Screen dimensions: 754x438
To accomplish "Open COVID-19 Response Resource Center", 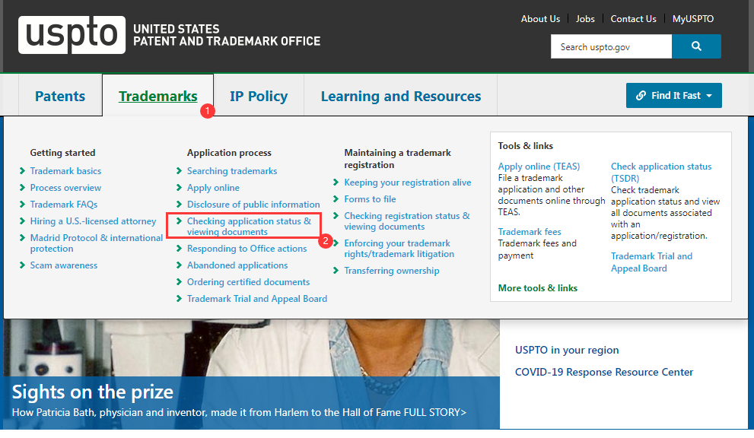I will tap(604, 372).
